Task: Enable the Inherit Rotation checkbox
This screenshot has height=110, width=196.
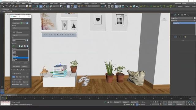Action: click(x=13, y=80)
